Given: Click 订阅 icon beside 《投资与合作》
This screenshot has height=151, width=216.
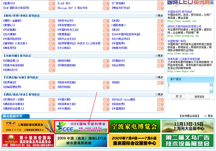Looking at the screenshot, I should [x=105, y=21].
